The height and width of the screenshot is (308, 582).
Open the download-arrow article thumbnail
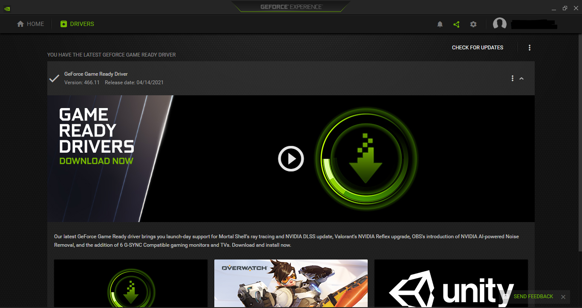[x=131, y=284]
